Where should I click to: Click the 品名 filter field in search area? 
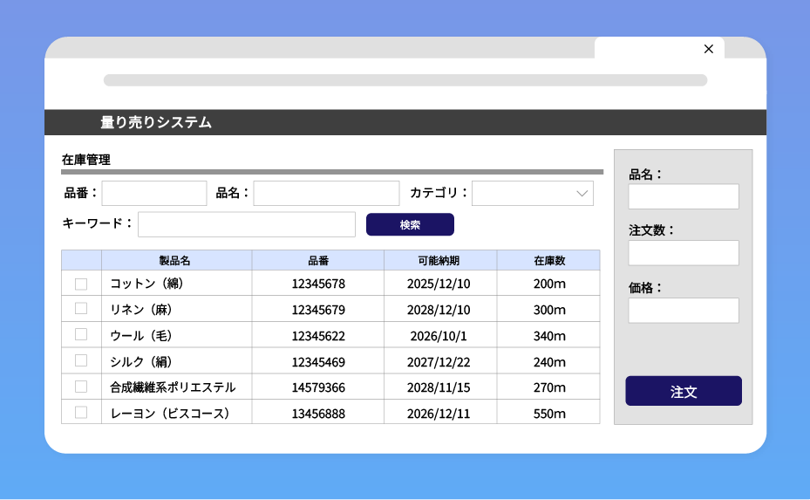326,194
